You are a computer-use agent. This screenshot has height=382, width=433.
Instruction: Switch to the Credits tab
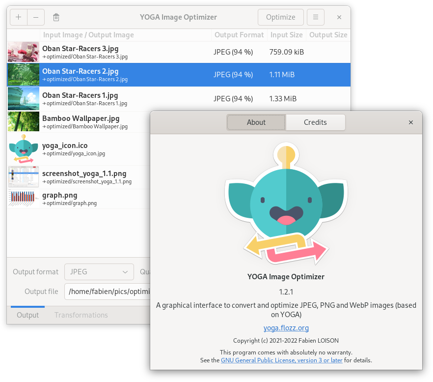tap(315, 122)
